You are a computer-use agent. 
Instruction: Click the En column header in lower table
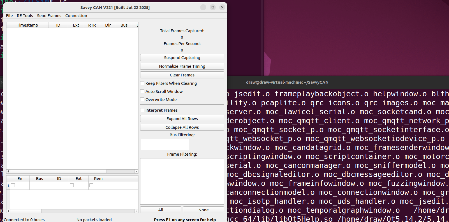20,179
